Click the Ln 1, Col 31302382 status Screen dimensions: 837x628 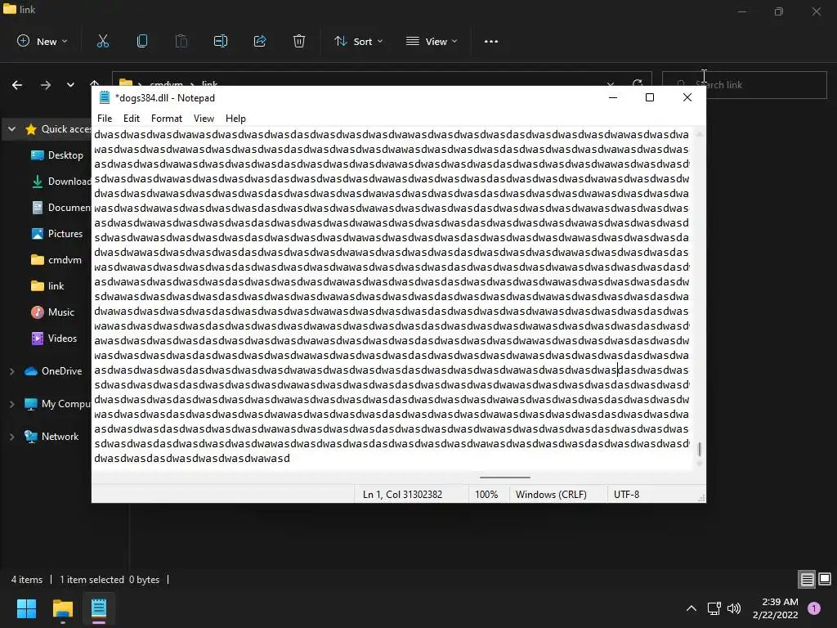pos(402,495)
